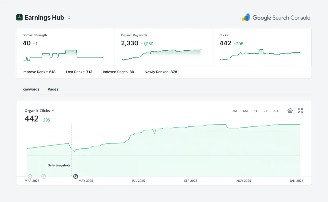Select the 1Y time range

pos(256,111)
